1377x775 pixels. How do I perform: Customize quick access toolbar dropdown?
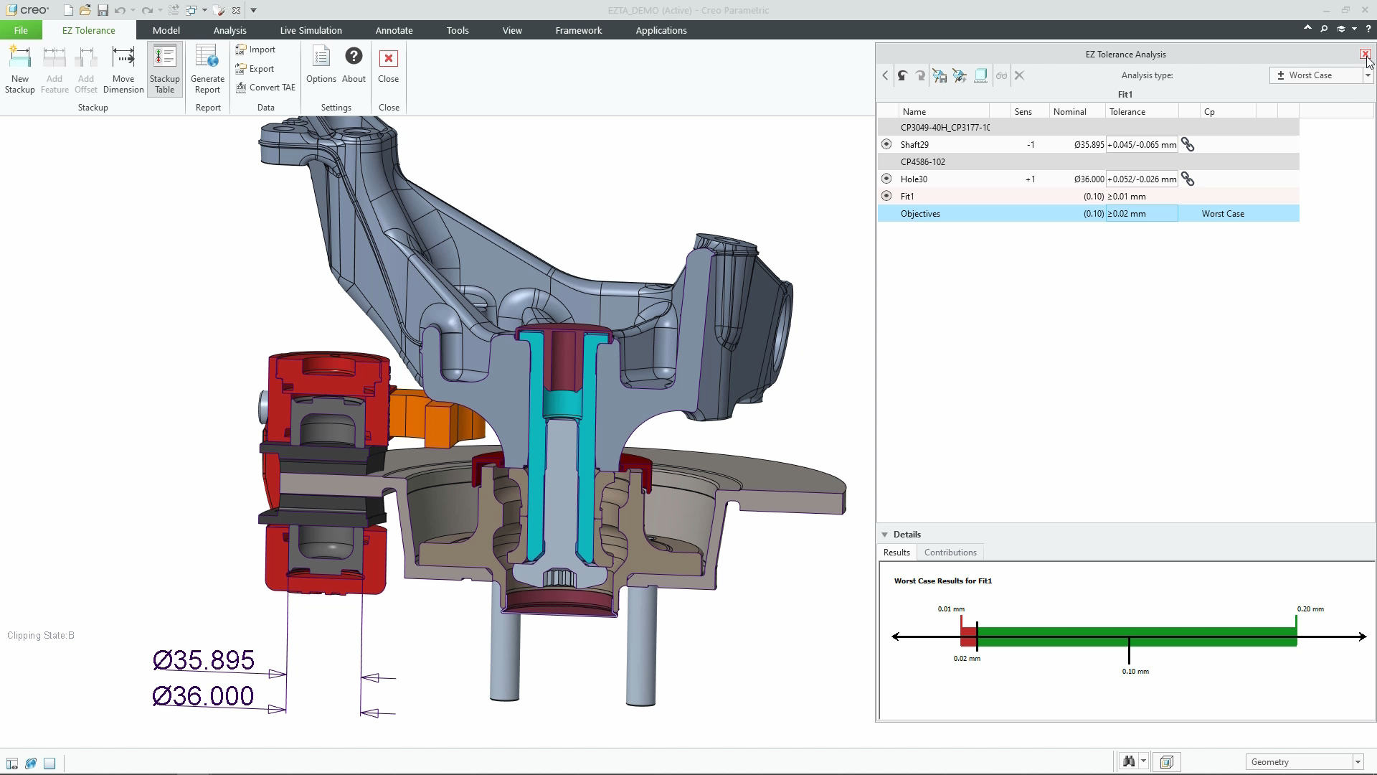(253, 10)
